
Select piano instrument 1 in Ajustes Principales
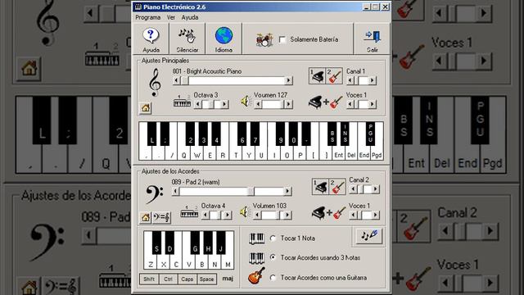(317, 76)
